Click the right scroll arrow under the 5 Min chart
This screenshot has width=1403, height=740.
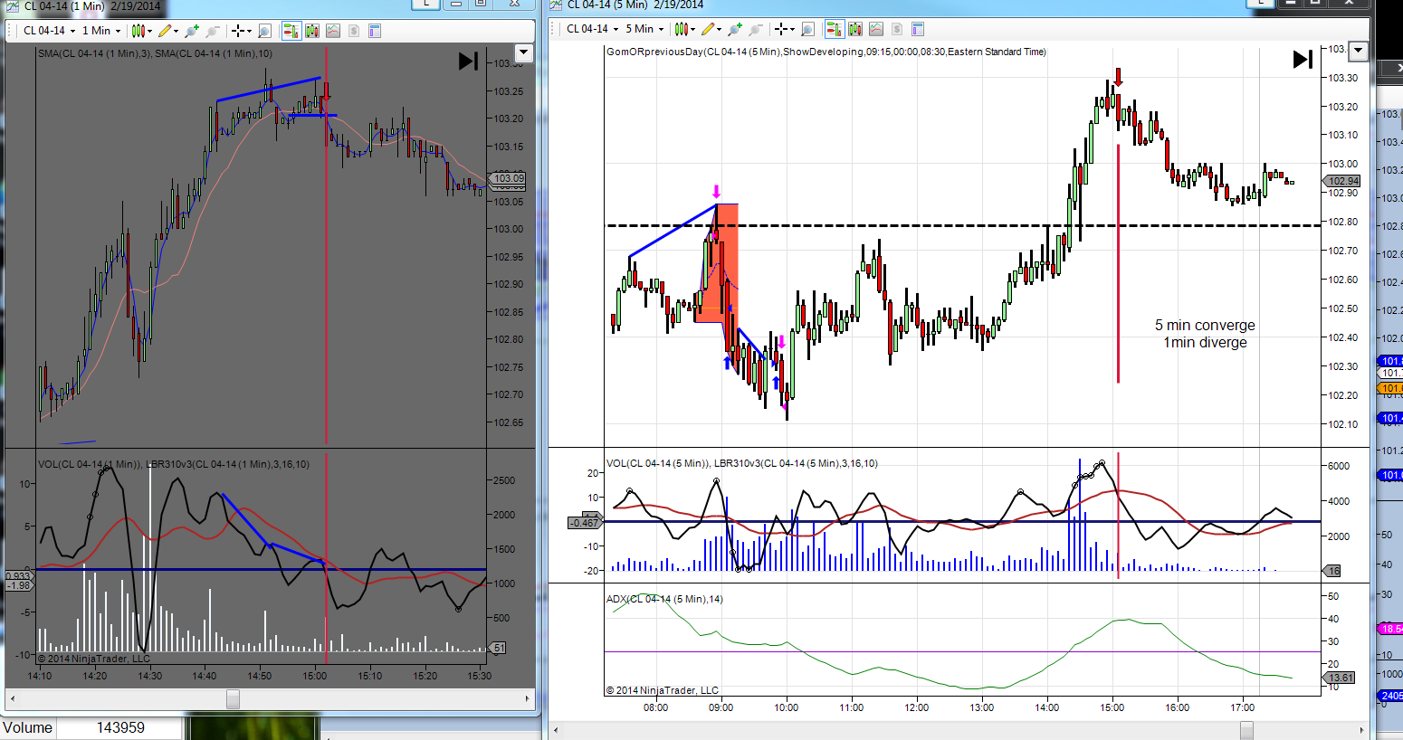click(x=1362, y=730)
